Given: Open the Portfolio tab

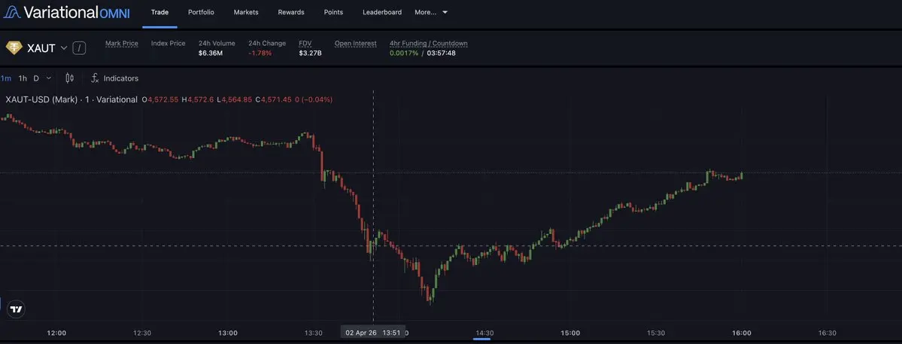Looking at the screenshot, I should 201,12.
